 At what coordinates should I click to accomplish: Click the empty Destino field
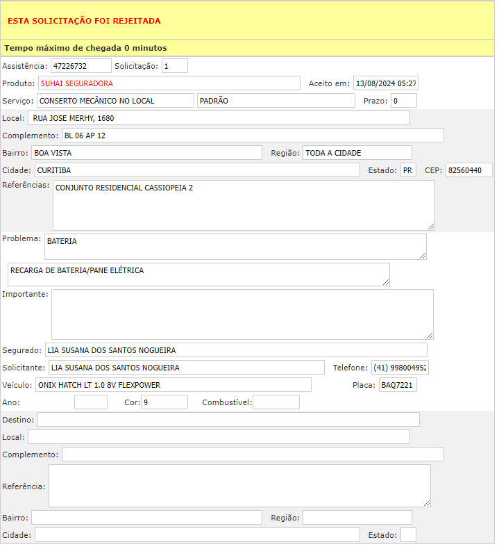tap(228, 420)
